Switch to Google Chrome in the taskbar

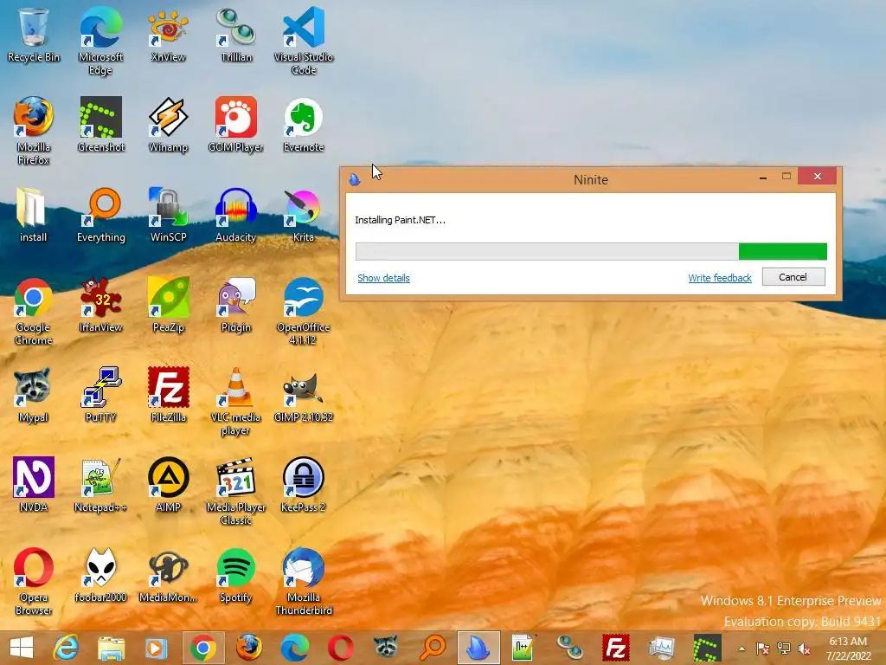pyautogui.click(x=203, y=648)
